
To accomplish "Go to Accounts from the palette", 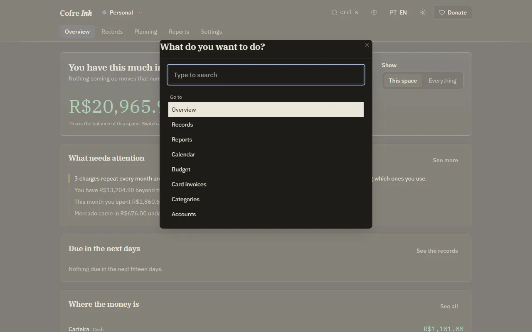I will point(266,214).
